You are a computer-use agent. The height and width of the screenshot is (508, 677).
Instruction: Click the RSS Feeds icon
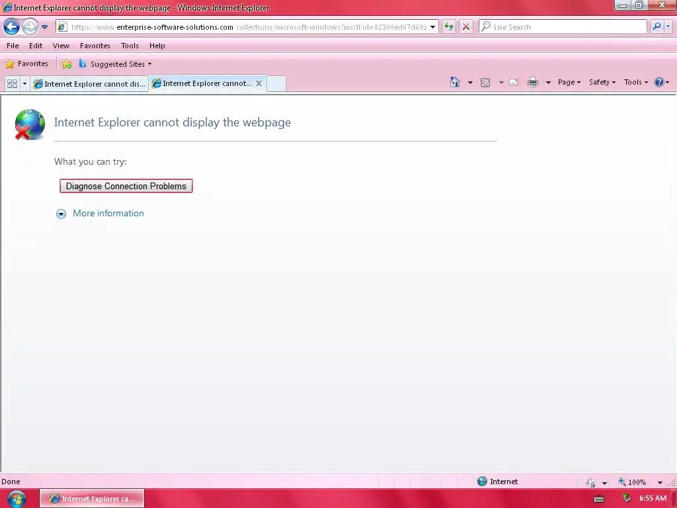click(485, 83)
